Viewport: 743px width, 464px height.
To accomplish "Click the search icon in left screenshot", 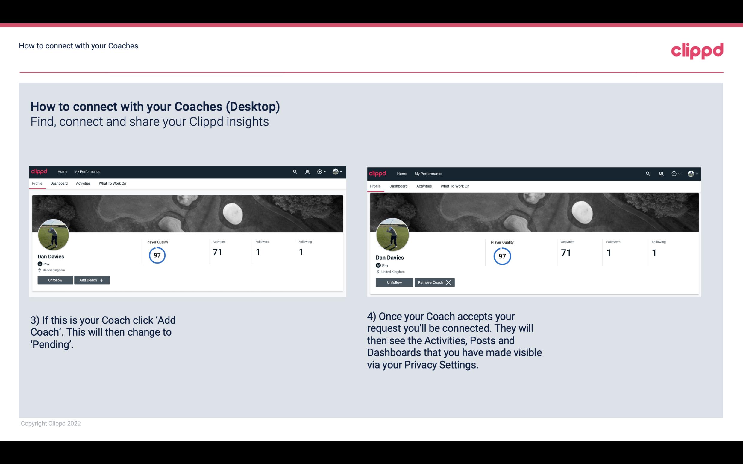I will [x=295, y=172].
